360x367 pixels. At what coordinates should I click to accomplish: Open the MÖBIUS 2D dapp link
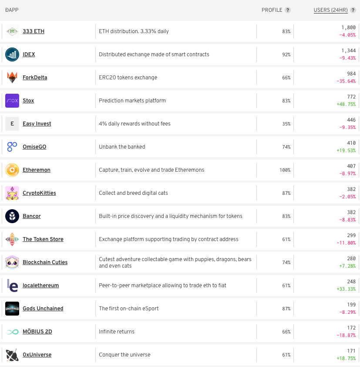pos(37,332)
